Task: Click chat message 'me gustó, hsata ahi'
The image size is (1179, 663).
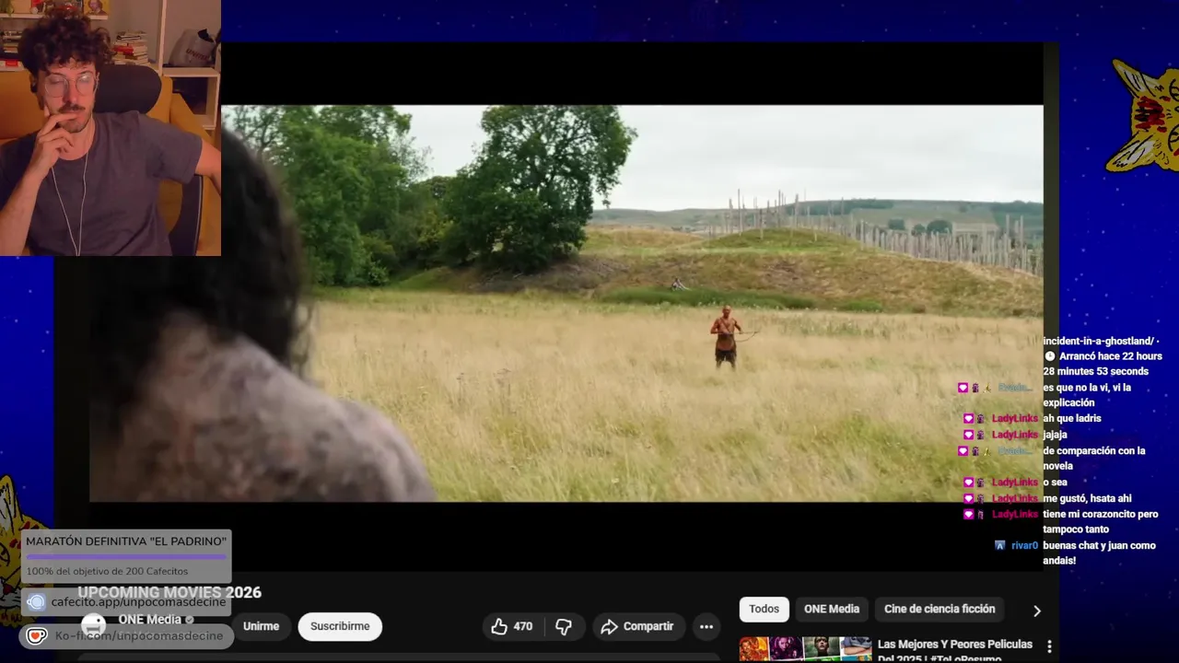Action: click(x=1087, y=498)
